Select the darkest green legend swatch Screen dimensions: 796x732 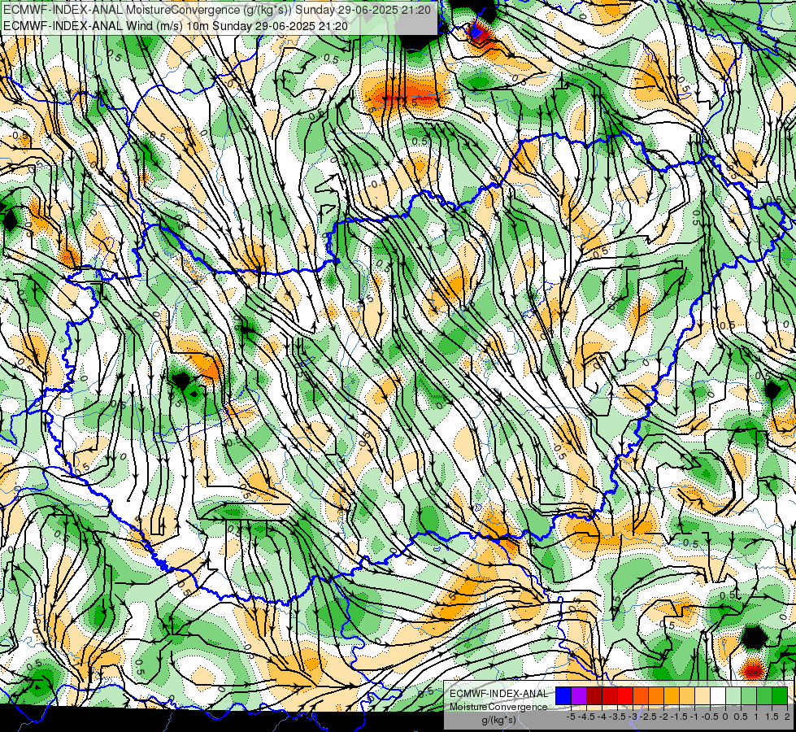tap(780, 695)
